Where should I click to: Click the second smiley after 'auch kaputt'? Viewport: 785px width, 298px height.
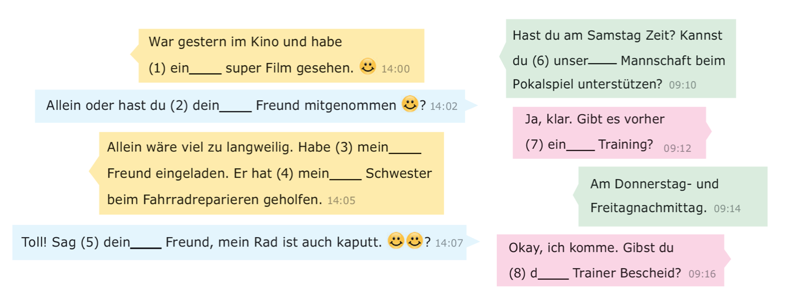(x=414, y=241)
